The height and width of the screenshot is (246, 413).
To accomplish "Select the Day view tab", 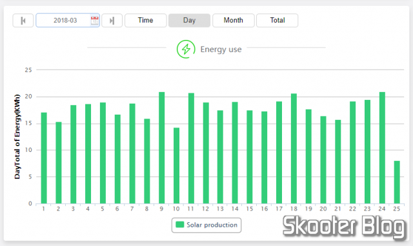I will pos(189,21).
